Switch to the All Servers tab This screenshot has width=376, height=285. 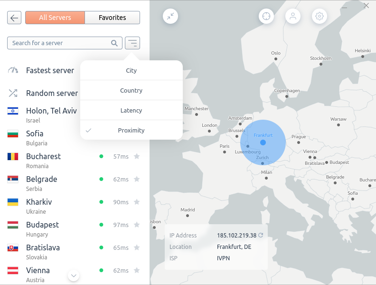[55, 18]
